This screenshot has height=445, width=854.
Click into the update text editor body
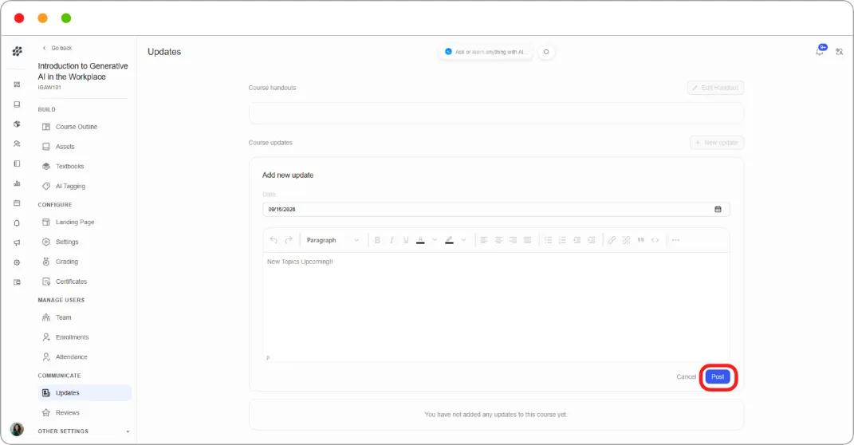496,305
